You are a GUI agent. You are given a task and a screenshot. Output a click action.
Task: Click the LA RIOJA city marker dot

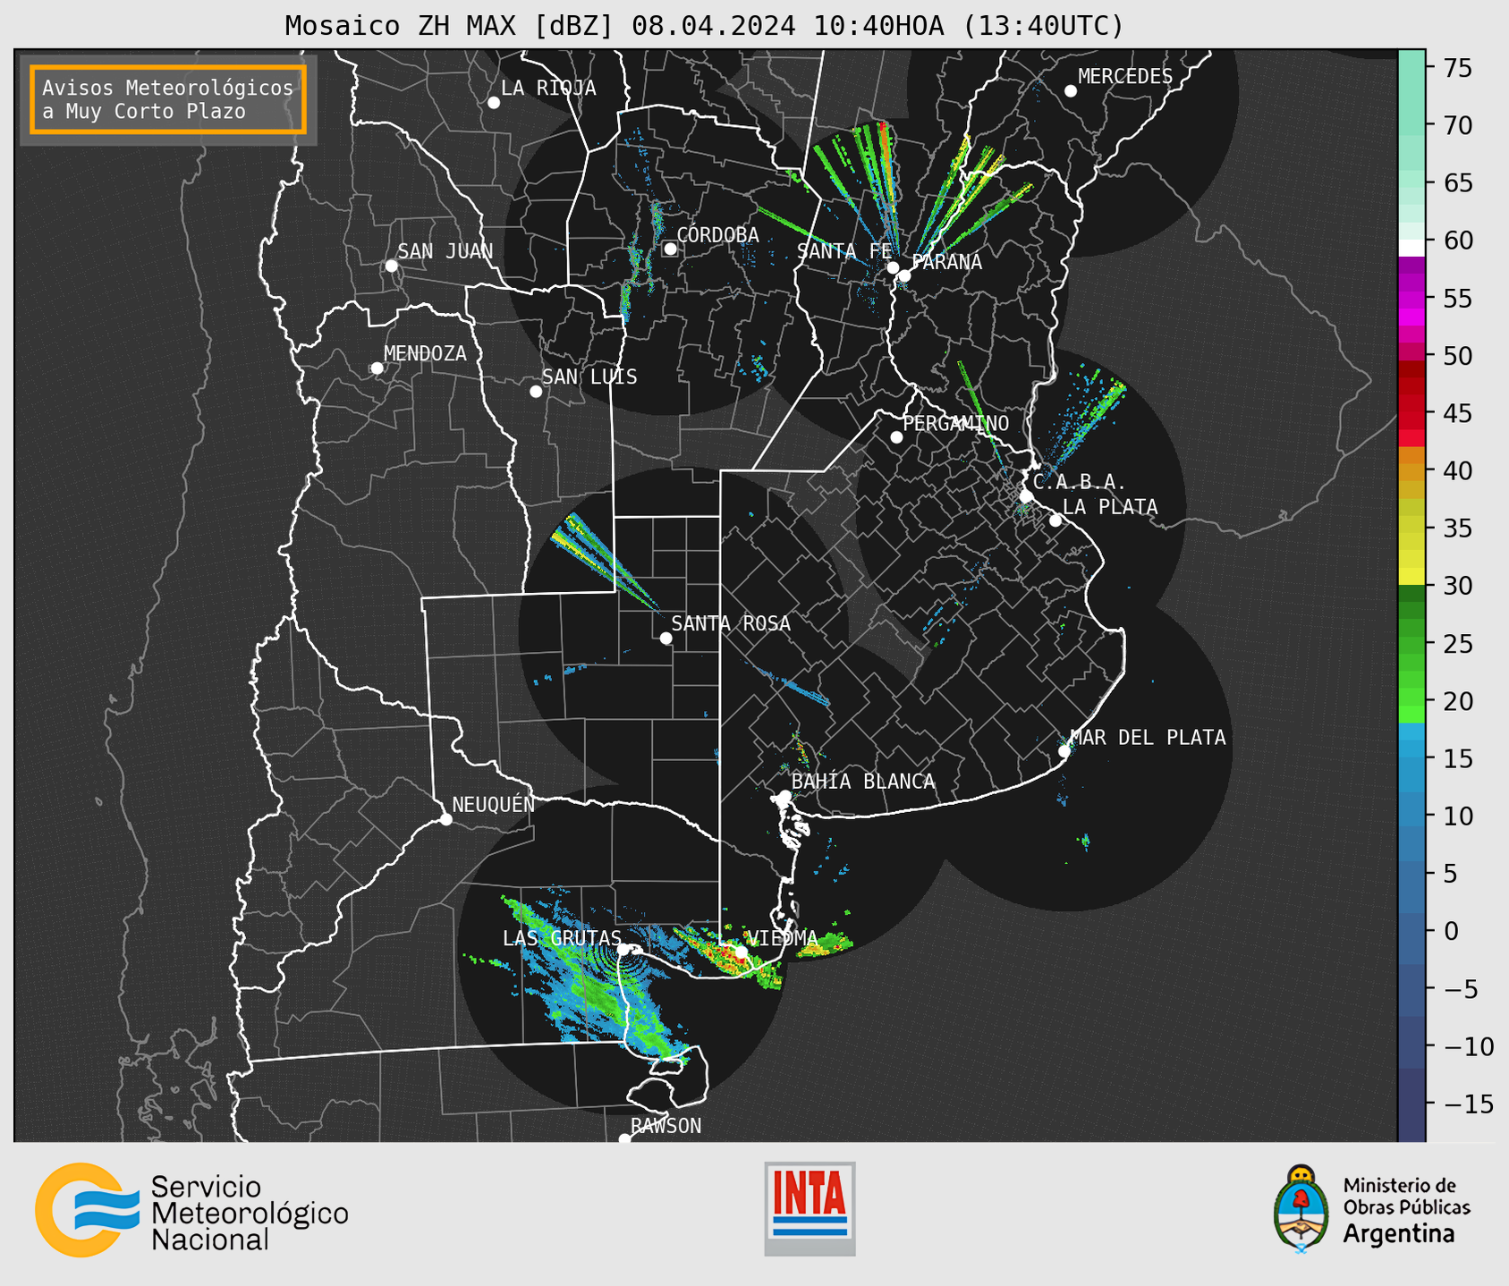point(494,103)
